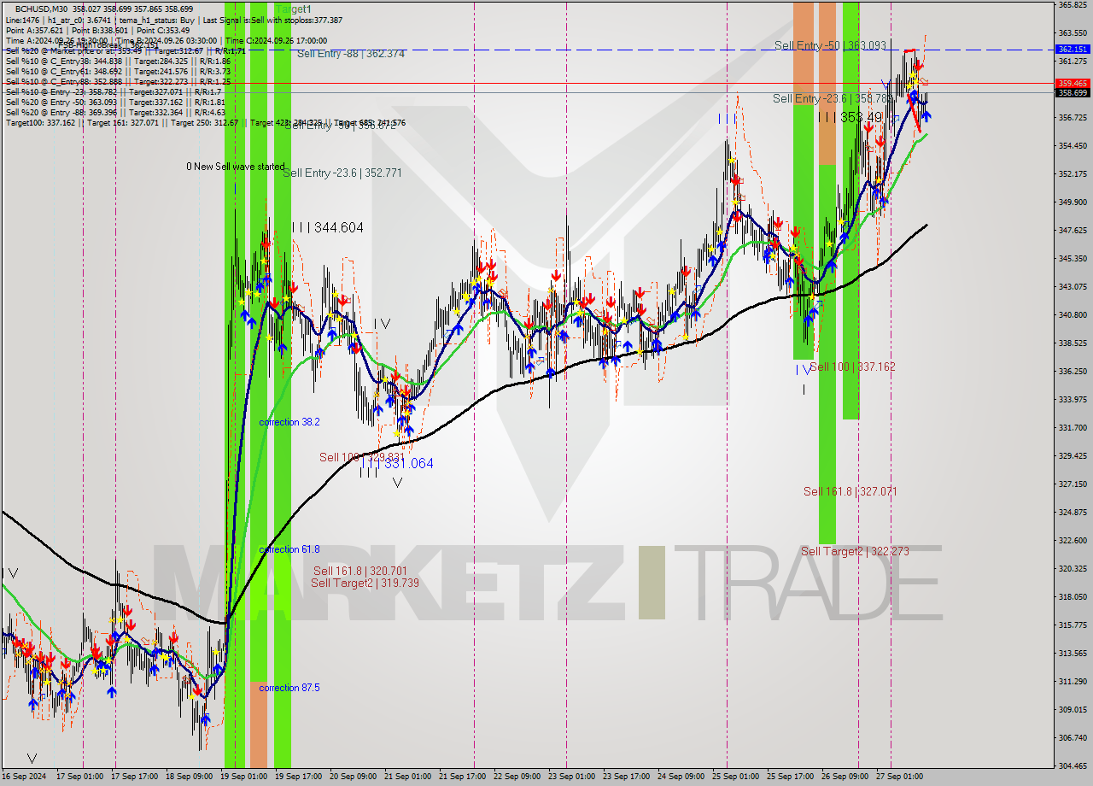Click the 'Sell 161.8 | 327.071' level label
The image size is (1093, 786).
(x=850, y=491)
